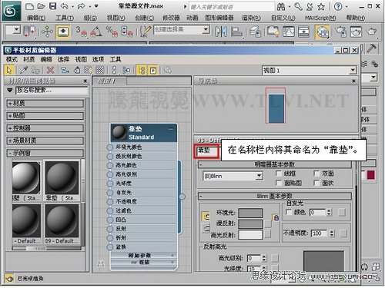Toggle percent snap in the main toolbar
Image resolution: width=385 pixels, height=288 pixels.
click(x=112, y=31)
